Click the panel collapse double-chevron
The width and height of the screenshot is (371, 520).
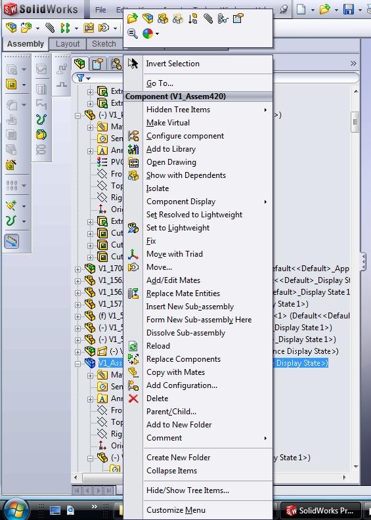pos(353,63)
